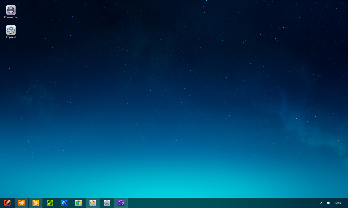
Task: Open the blue globe web browser
Action: 64,203
